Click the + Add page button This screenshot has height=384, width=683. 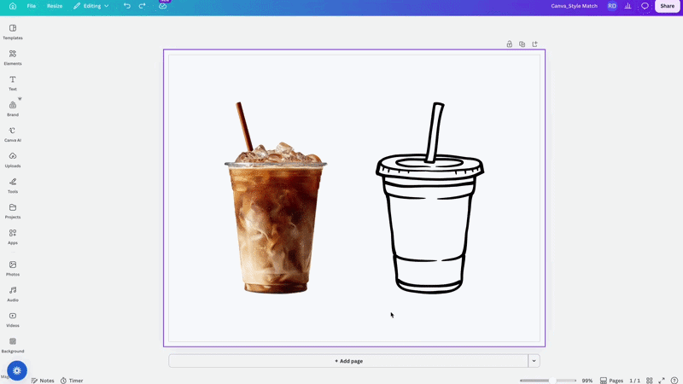coord(348,361)
